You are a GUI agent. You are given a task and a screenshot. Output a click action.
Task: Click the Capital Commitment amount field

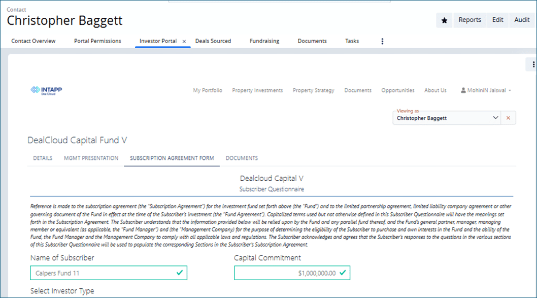287,273
